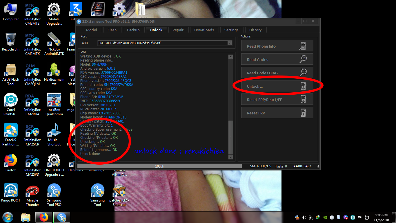Select the folder icon at top of desktop

coord(141,9)
